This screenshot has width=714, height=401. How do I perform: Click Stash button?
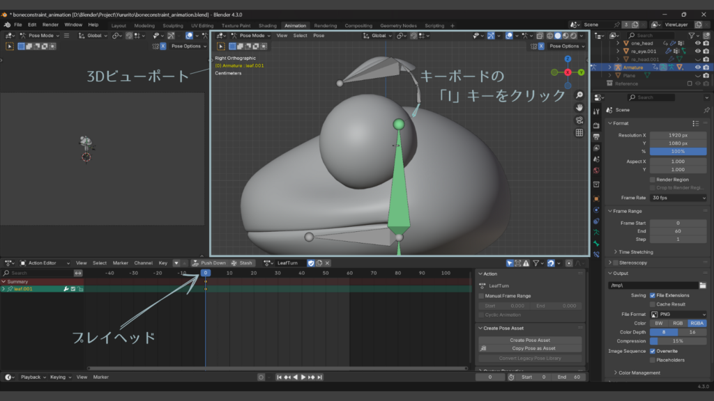[x=242, y=262]
